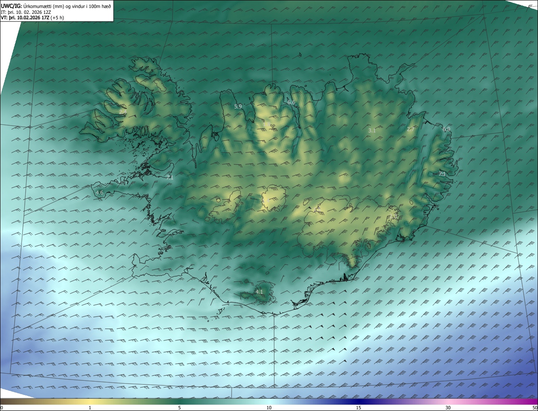Click the 'VT: þri. 10.02.2026 17Z (+5 h)' line
This screenshot has height=411, width=538.
[x=32, y=18]
